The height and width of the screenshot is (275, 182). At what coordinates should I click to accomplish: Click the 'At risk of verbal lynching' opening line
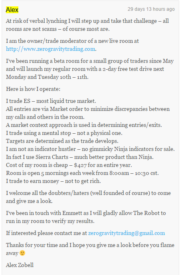pyautogui.click(x=87, y=25)
